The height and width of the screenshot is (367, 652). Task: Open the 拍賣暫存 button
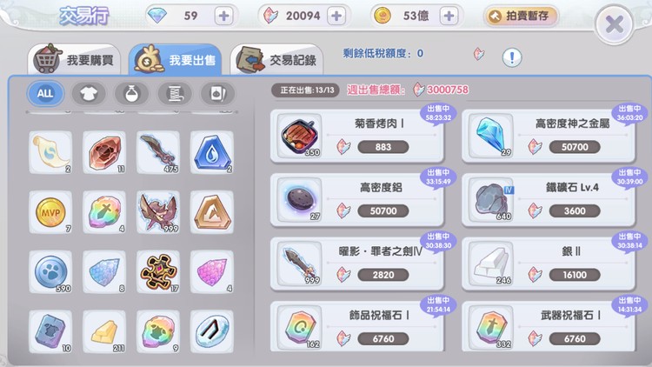pyautogui.click(x=520, y=16)
